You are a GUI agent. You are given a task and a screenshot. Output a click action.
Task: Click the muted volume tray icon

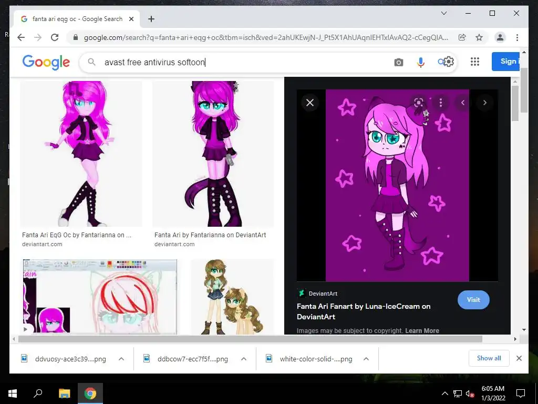[x=470, y=393]
